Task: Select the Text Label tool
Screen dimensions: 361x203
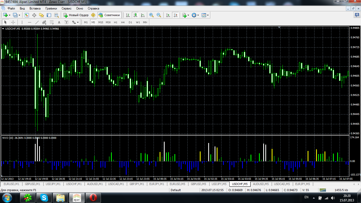Action: tap(66, 22)
